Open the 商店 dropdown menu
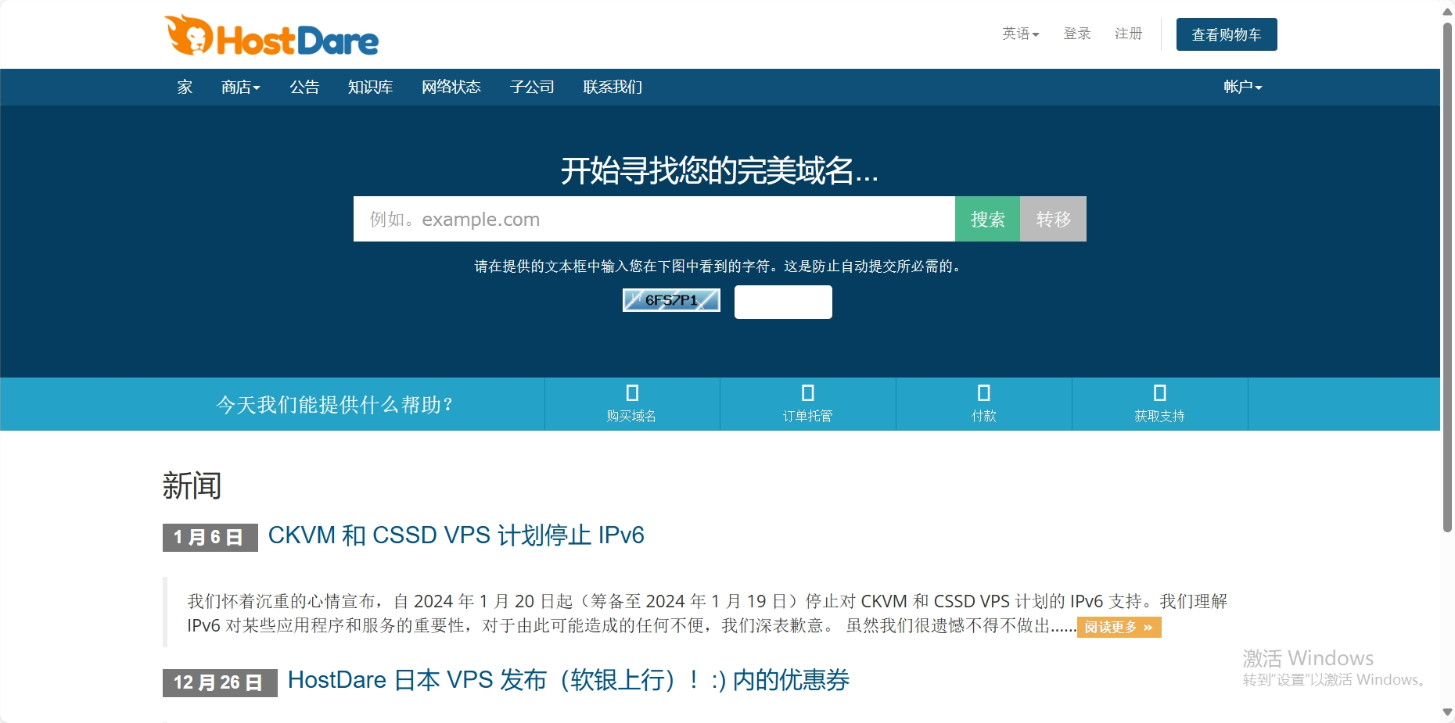This screenshot has width=1455, height=723. point(240,87)
